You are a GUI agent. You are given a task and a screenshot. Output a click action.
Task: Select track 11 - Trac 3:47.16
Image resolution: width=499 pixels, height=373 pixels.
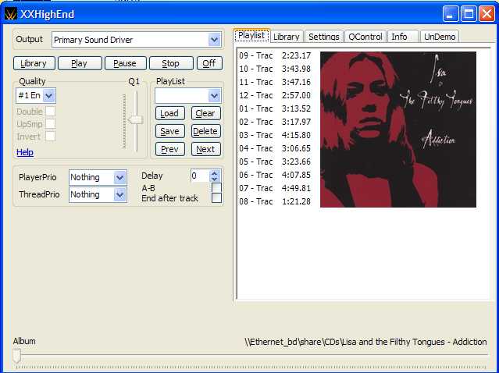(x=275, y=83)
